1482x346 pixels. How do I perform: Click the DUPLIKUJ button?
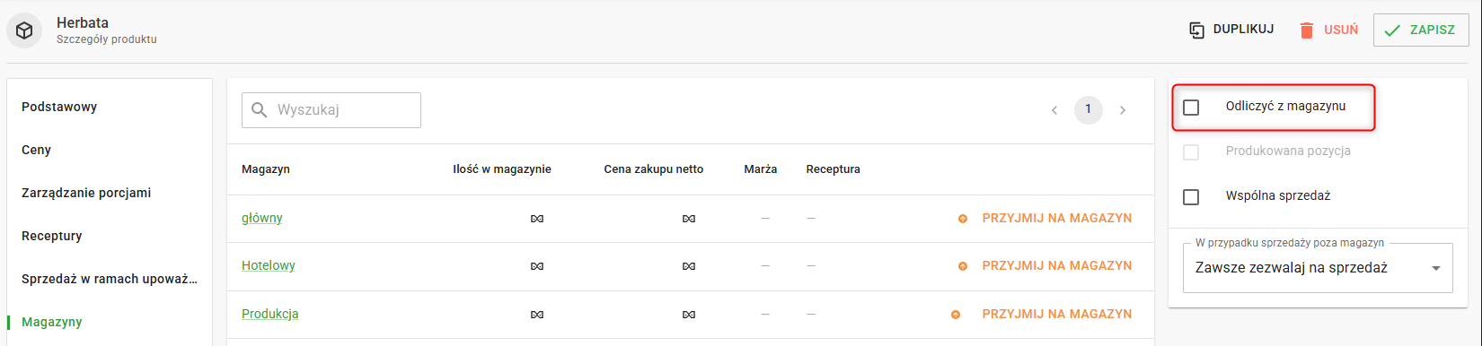pyautogui.click(x=1231, y=30)
